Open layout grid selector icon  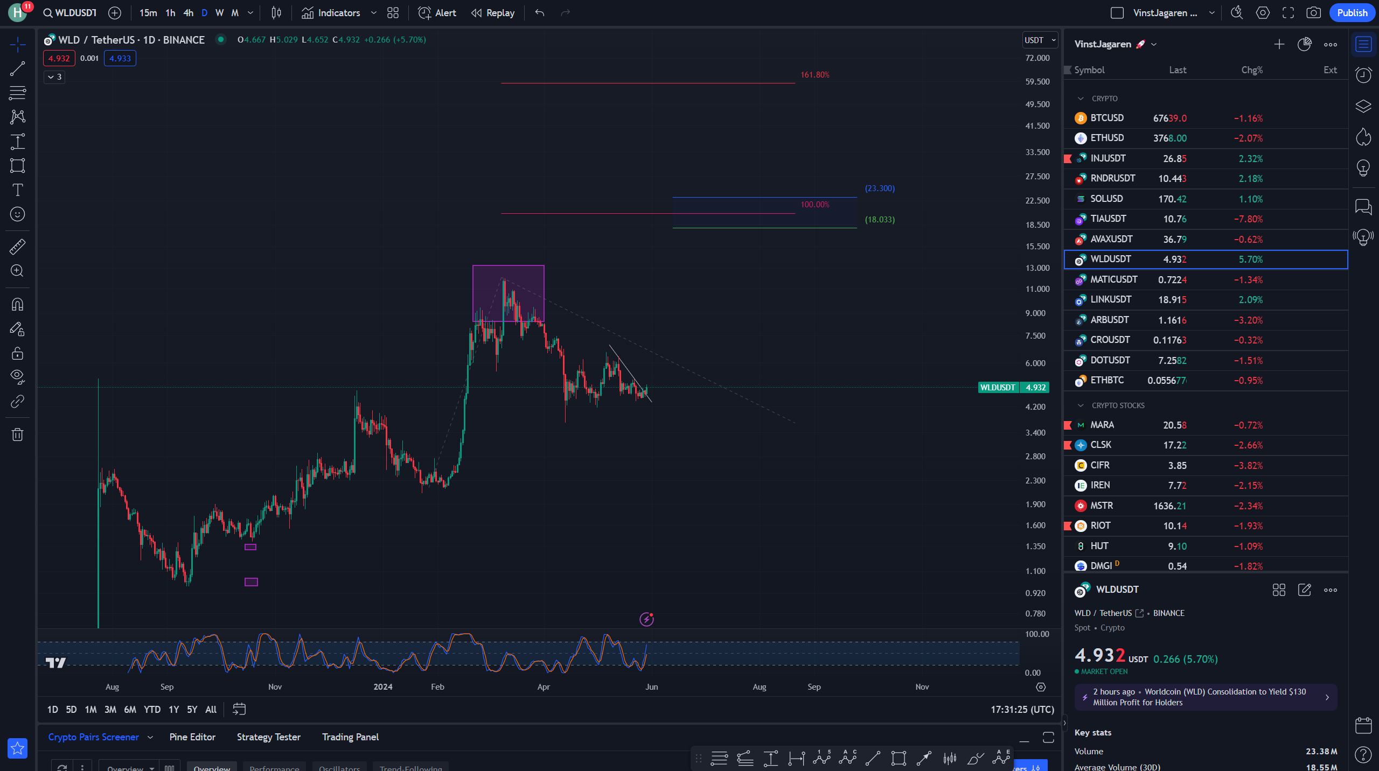pyautogui.click(x=393, y=13)
